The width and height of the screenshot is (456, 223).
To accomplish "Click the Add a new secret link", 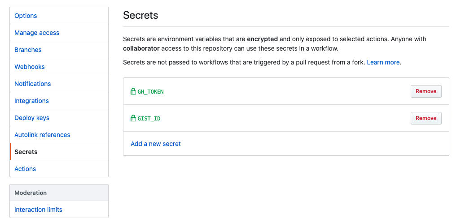I will 156,144.
